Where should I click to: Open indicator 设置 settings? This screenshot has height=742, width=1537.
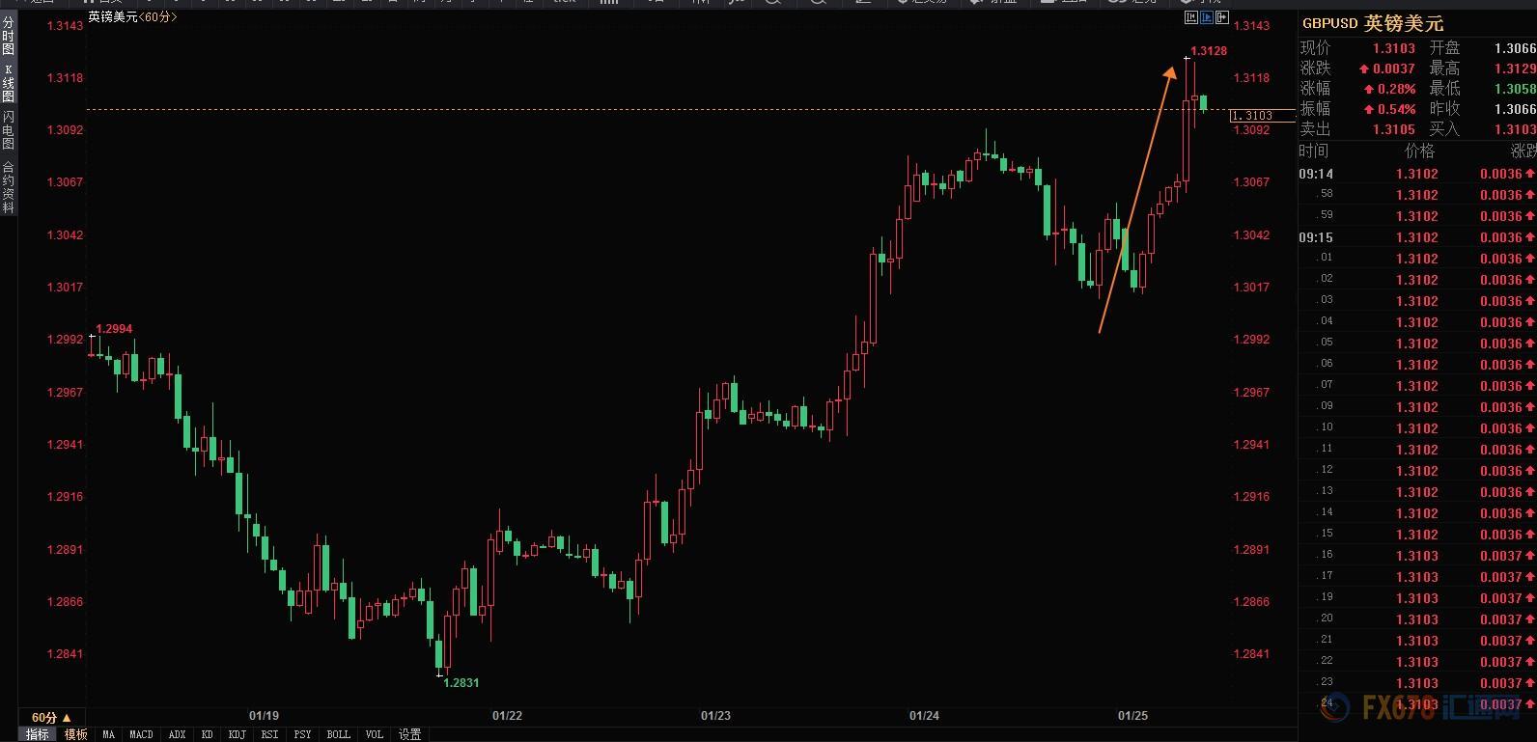(x=410, y=734)
